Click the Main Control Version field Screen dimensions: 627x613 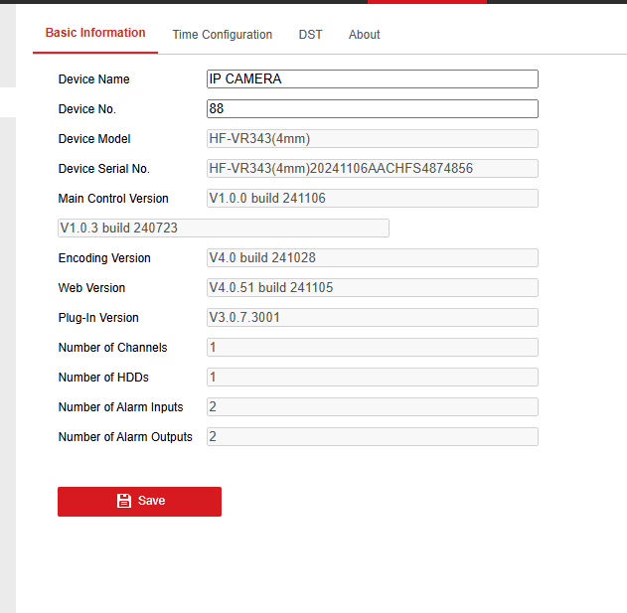[372, 199]
